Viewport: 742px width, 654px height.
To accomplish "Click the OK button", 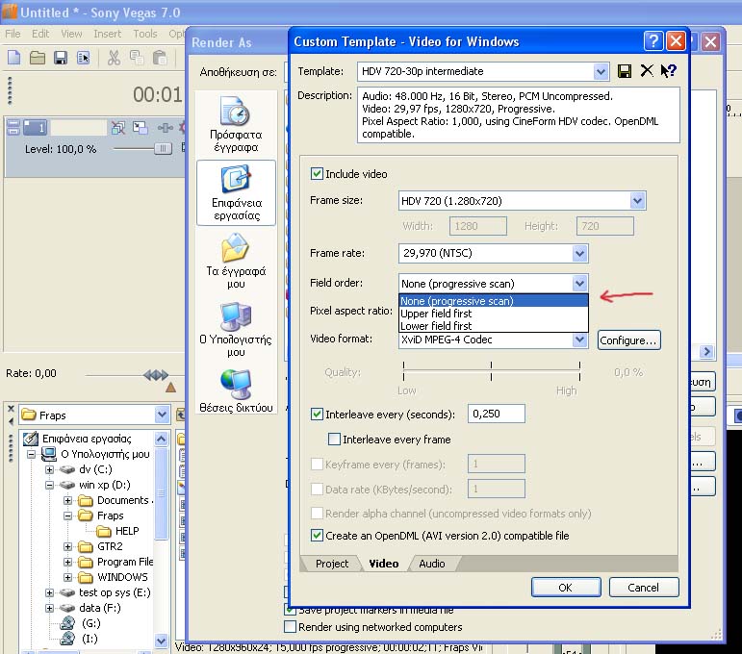I will tap(566, 588).
